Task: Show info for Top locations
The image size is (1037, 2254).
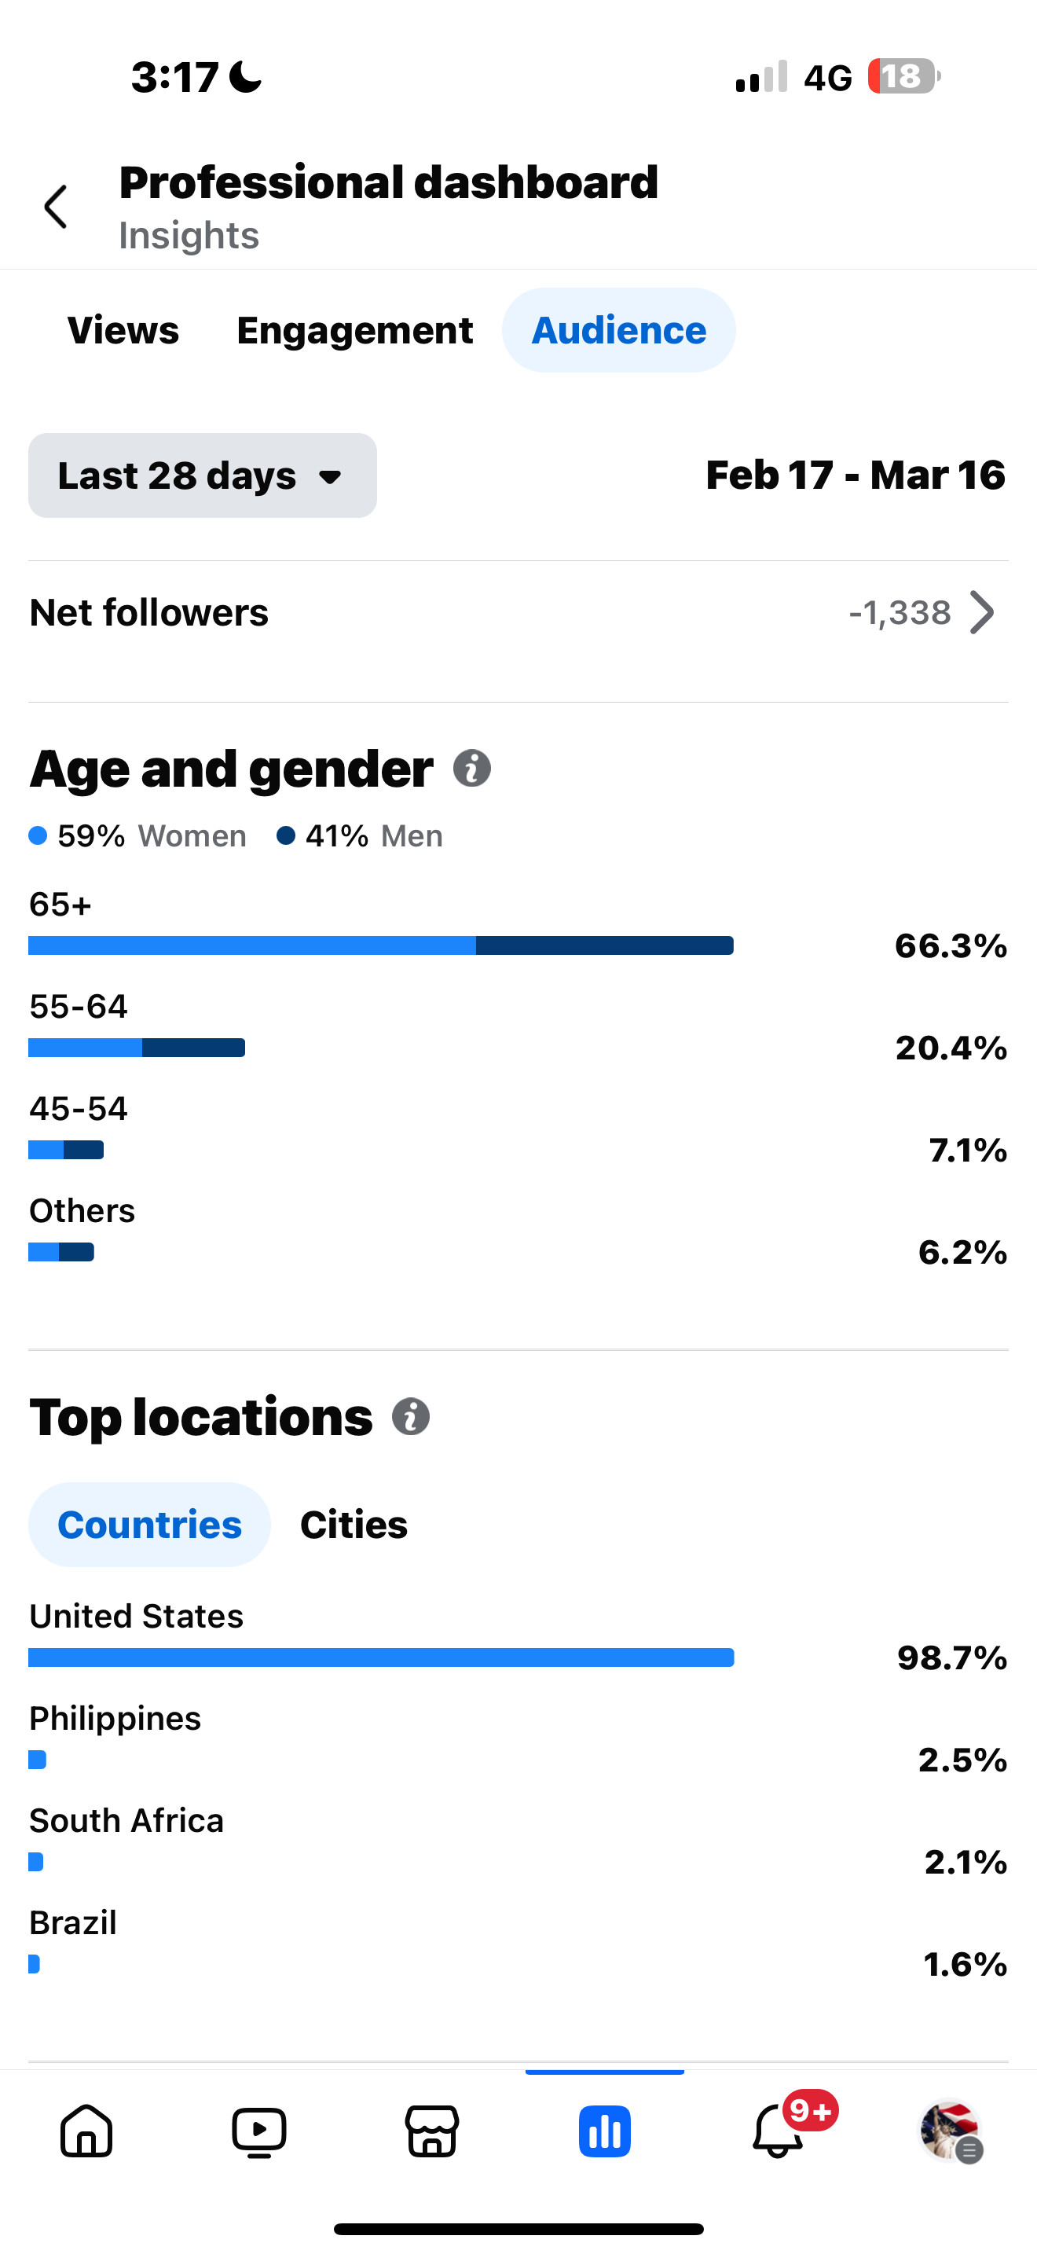Action: tap(411, 1415)
